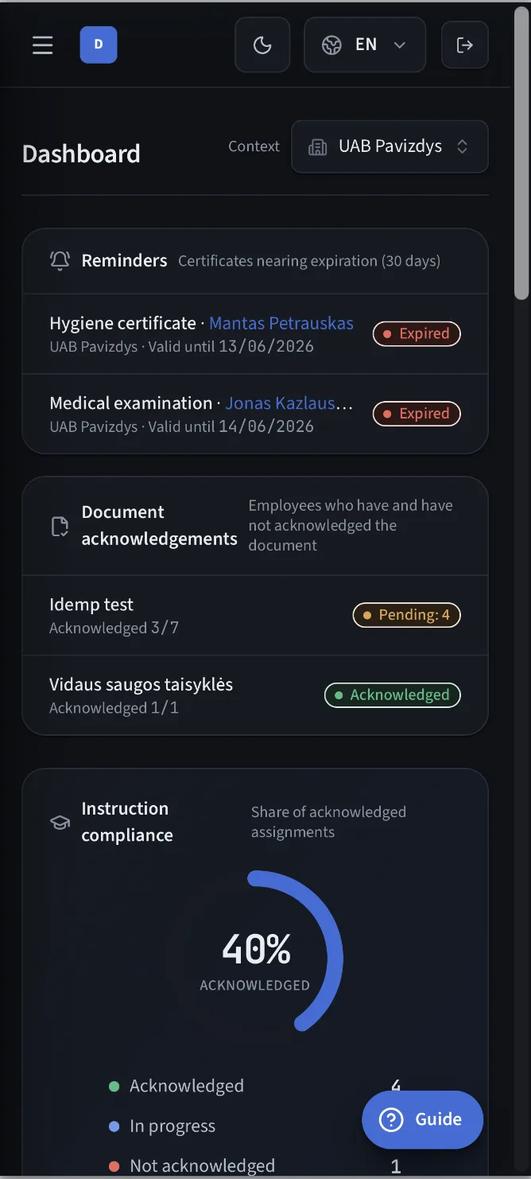Image resolution: width=531 pixels, height=1179 pixels.
Task: Click the globe icon in the language selector
Action: 331,45
